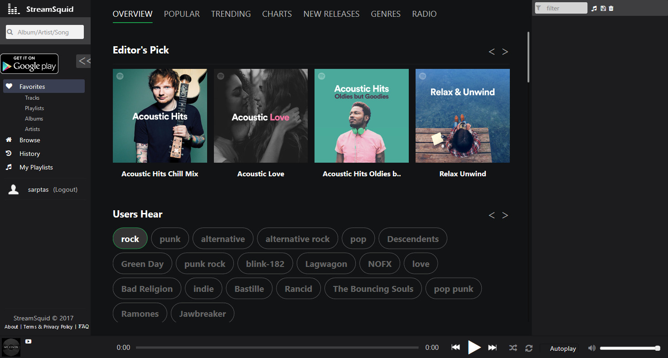Screen dimensions: 668x358
Task: Open Terms & Privacy Policy link
Action: [x=48, y=327]
